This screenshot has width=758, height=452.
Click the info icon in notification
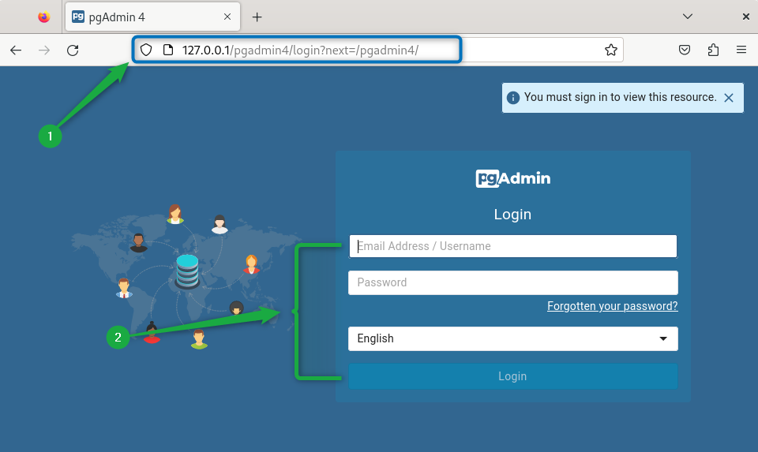pos(513,98)
